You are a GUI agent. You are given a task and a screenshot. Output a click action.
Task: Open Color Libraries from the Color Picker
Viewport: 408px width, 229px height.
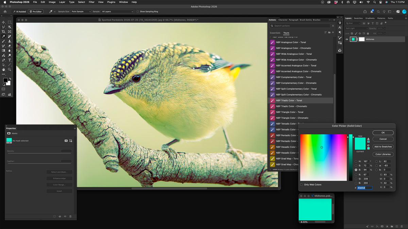point(383,154)
